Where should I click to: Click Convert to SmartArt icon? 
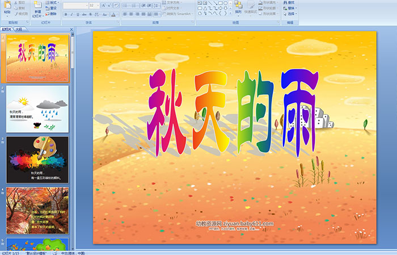164,14
